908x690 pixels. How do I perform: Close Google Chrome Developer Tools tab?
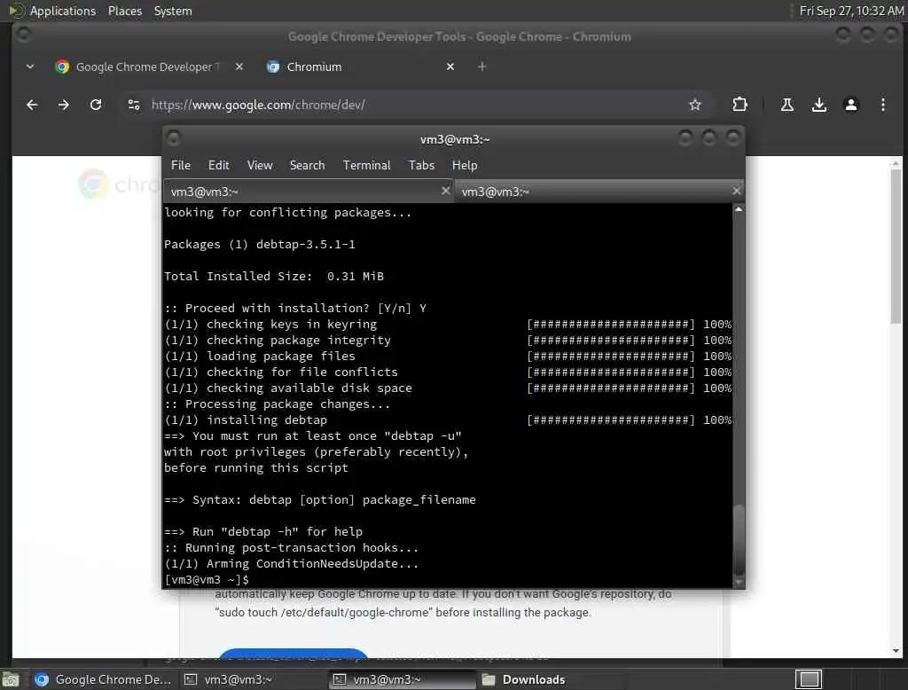pyautogui.click(x=239, y=67)
